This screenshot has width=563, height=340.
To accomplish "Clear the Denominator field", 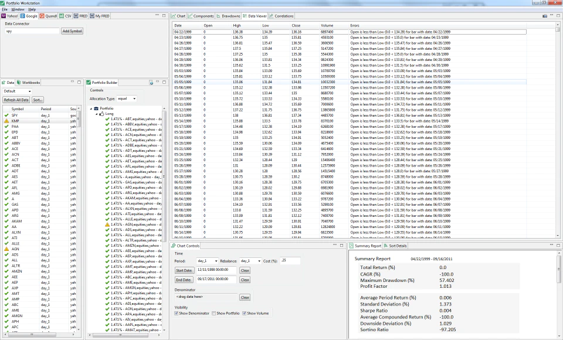I will (245, 297).
